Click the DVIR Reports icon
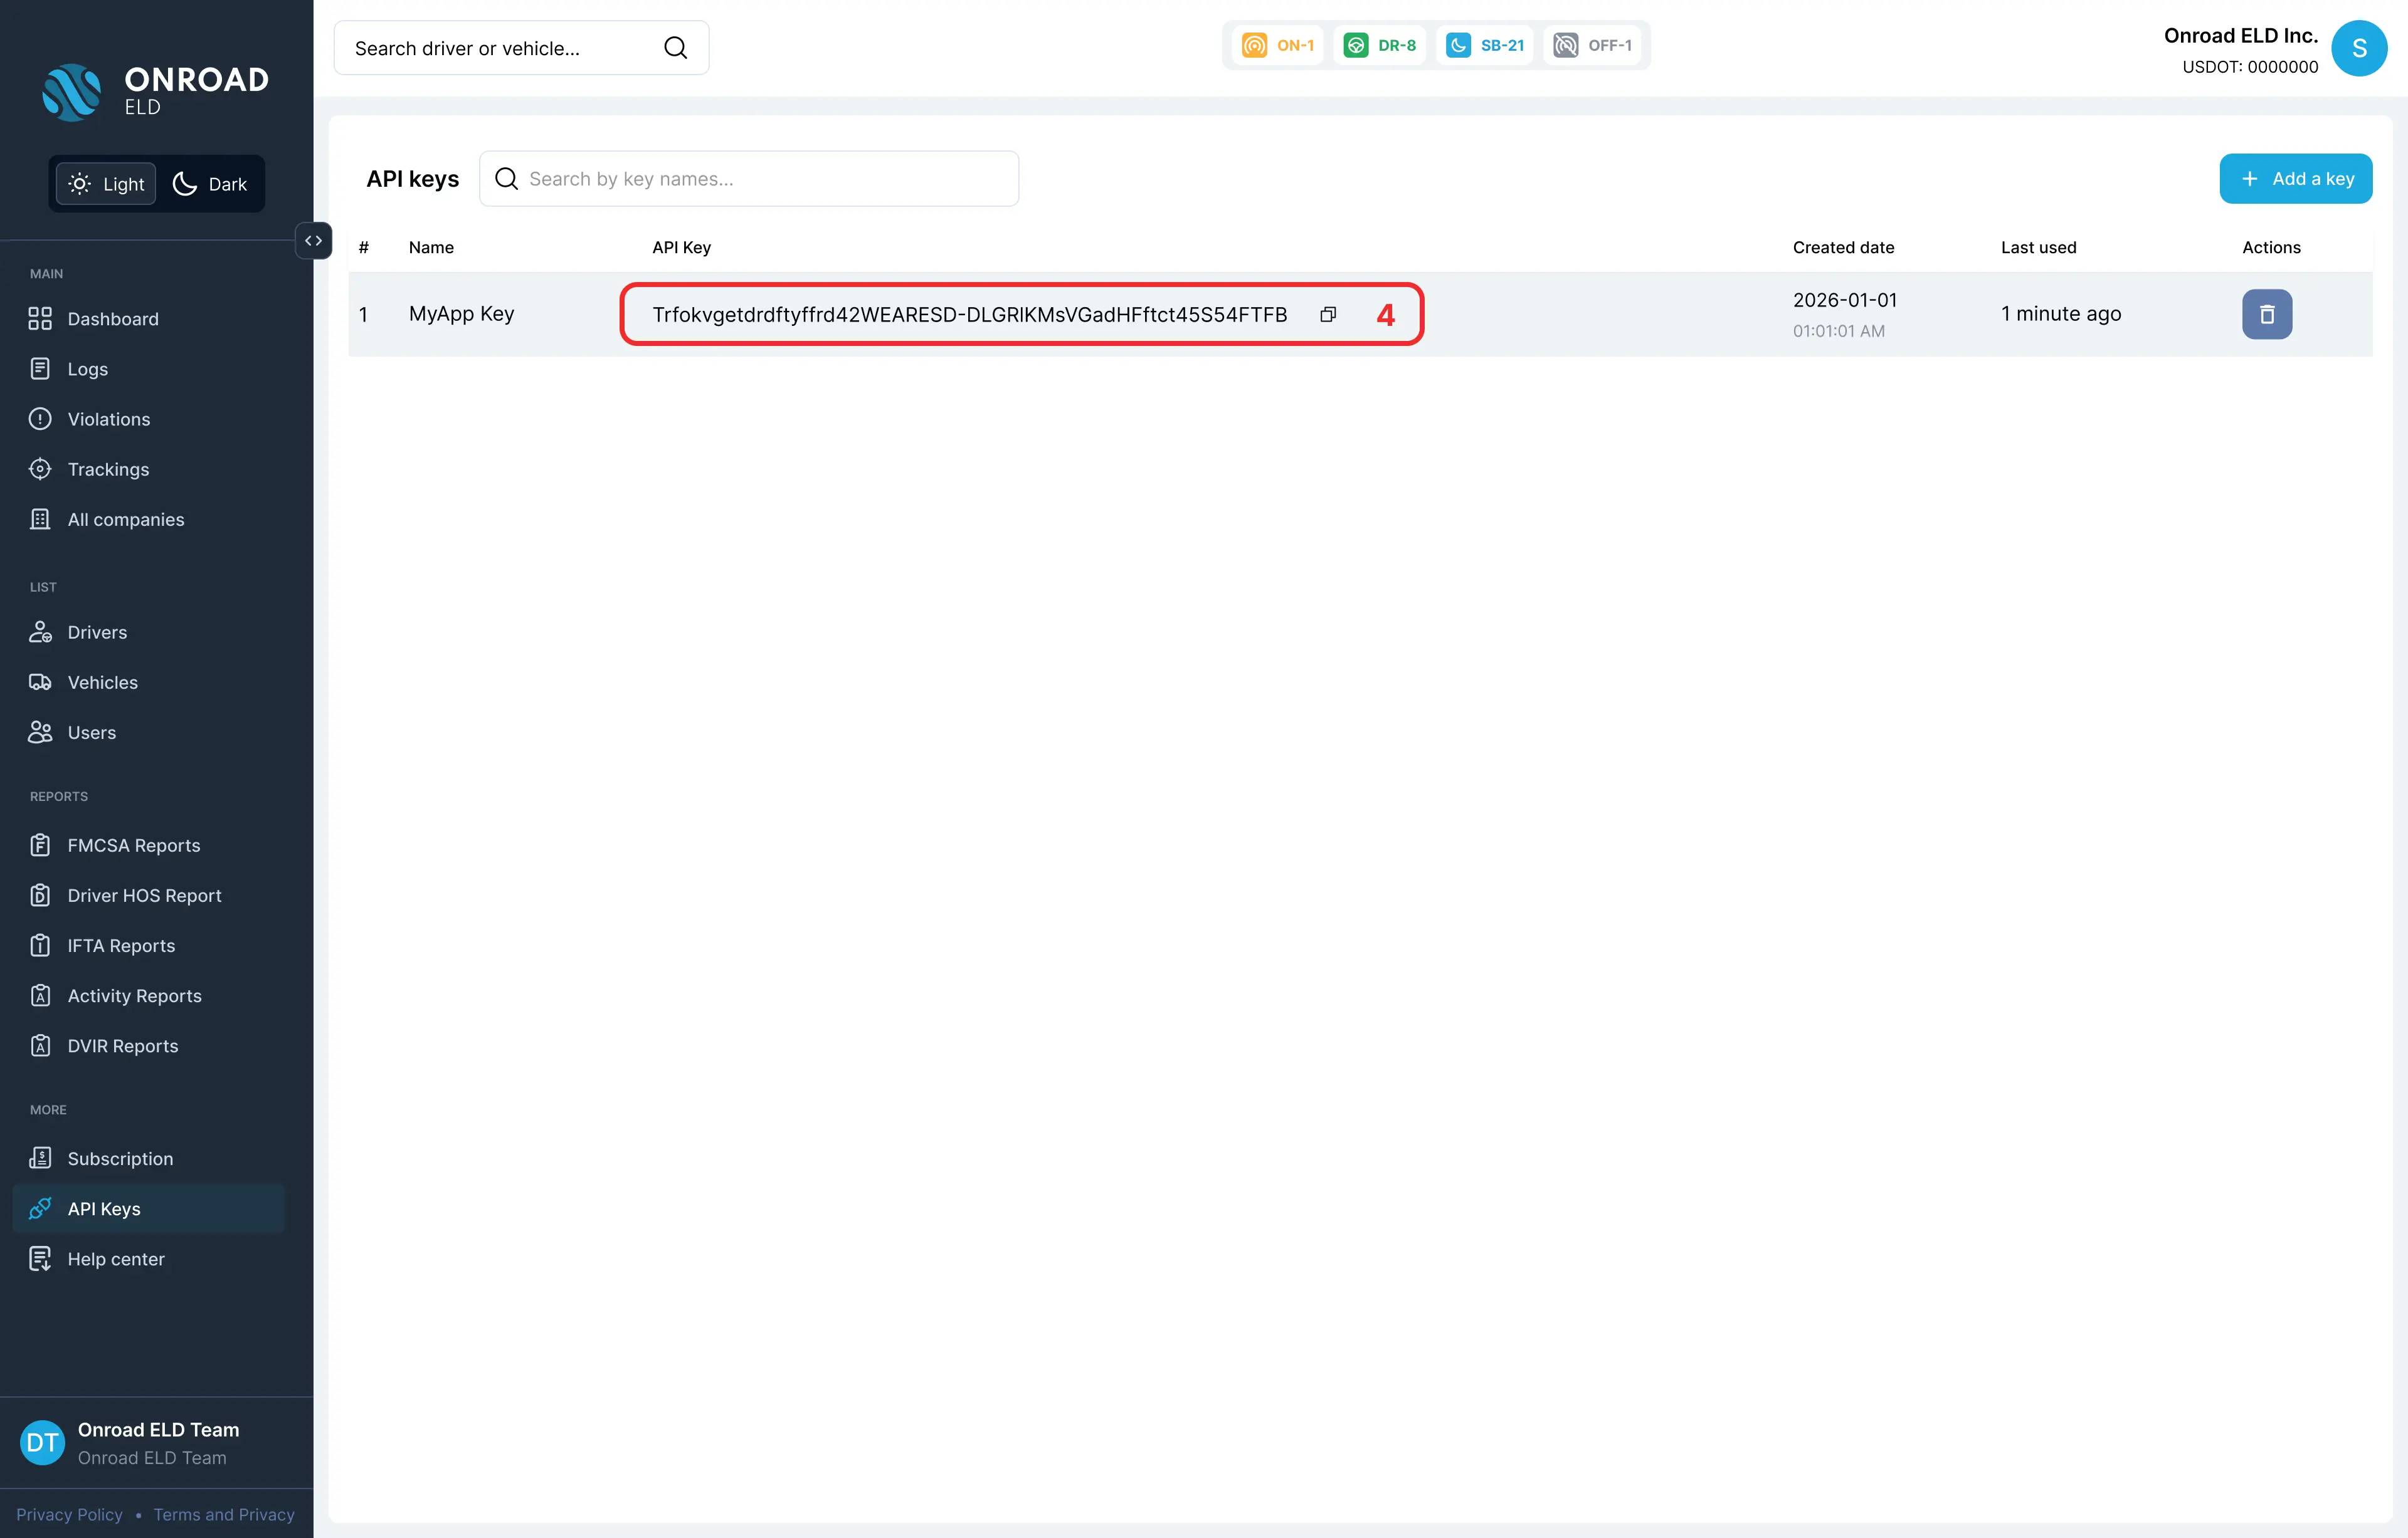The width and height of the screenshot is (2408, 1538). [40, 1045]
